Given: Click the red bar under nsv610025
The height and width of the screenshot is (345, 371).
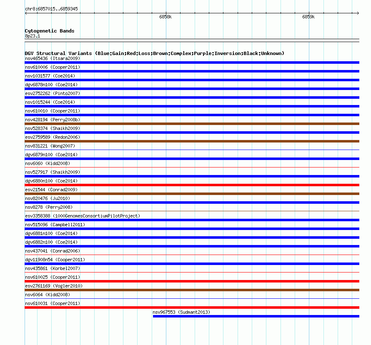Looking at the screenshot, I should [192, 281].
